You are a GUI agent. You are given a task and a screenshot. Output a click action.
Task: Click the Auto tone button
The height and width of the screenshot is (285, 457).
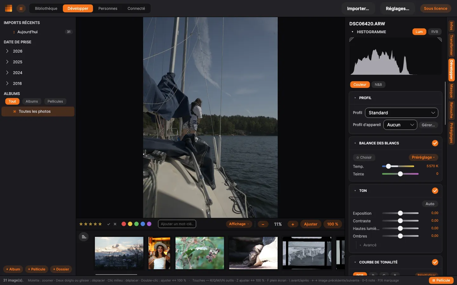pos(430,204)
